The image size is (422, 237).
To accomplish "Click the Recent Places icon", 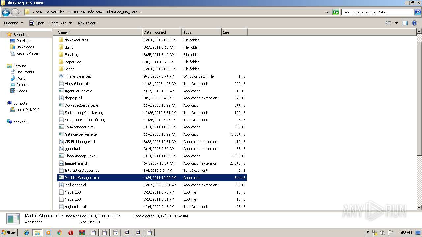I will (x=13, y=53).
